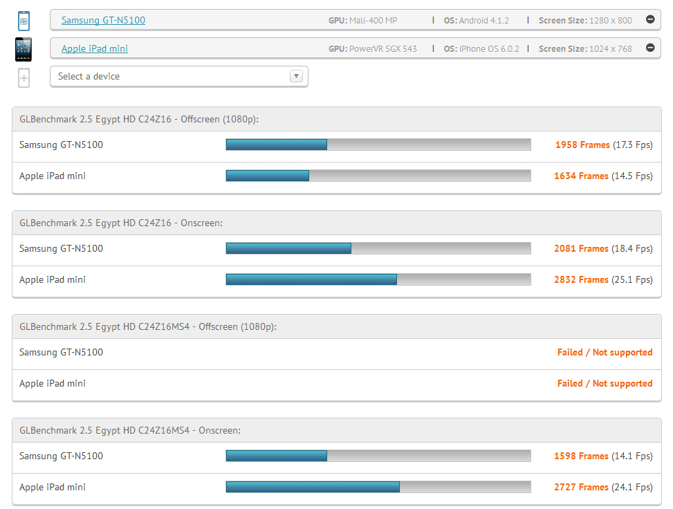Click the Apple iPad mini thumbnail icon
The image size is (673, 509).
pos(24,49)
